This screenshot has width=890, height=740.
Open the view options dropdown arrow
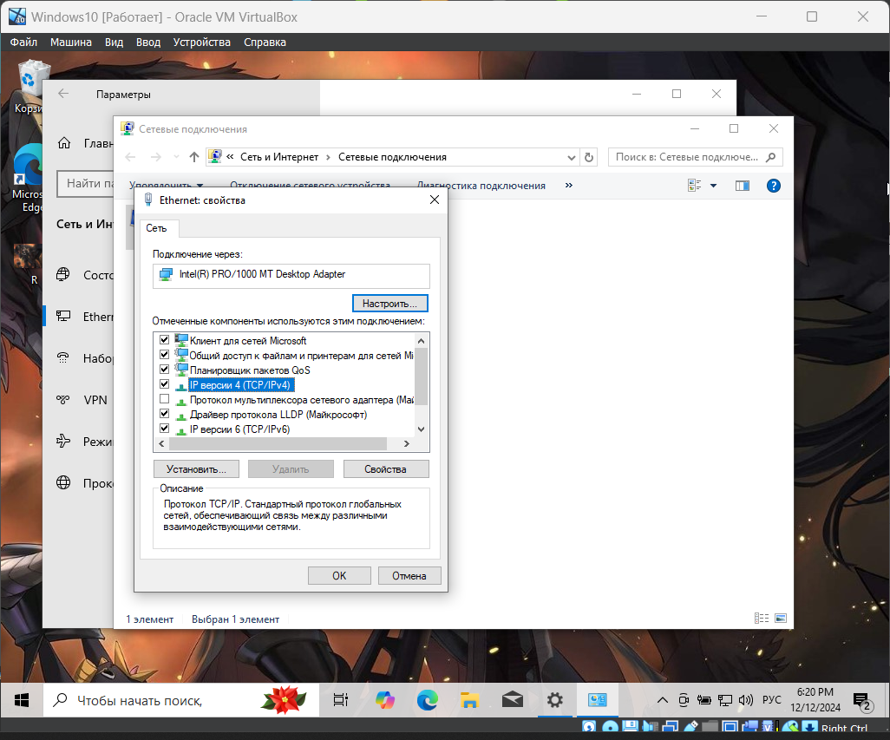coord(714,186)
